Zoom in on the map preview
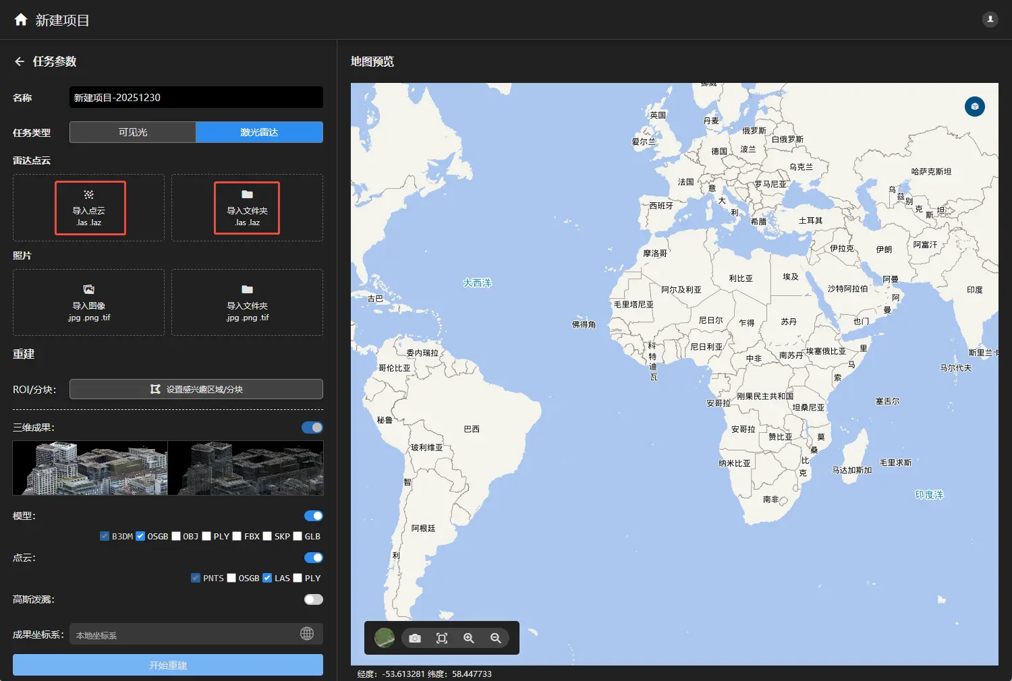The width and height of the screenshot is (1012, 681). pyautogui.click(x=469, y=638)
